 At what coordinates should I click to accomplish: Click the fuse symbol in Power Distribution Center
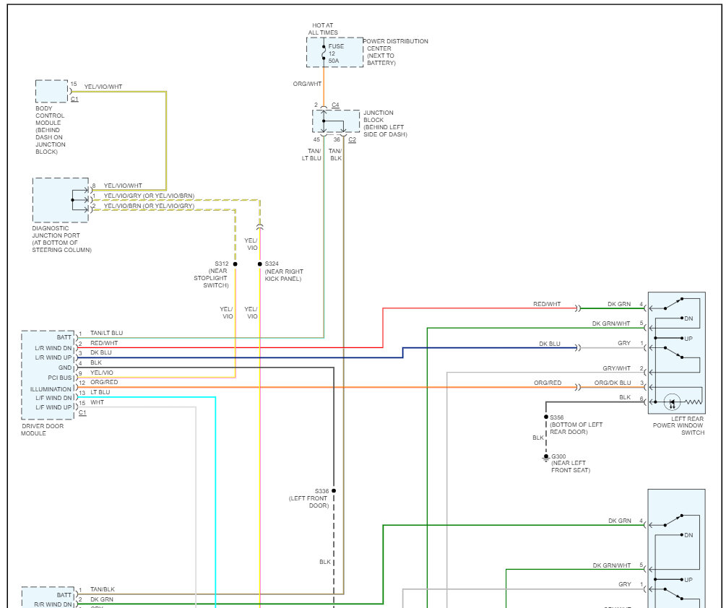[x=324, y=52]
